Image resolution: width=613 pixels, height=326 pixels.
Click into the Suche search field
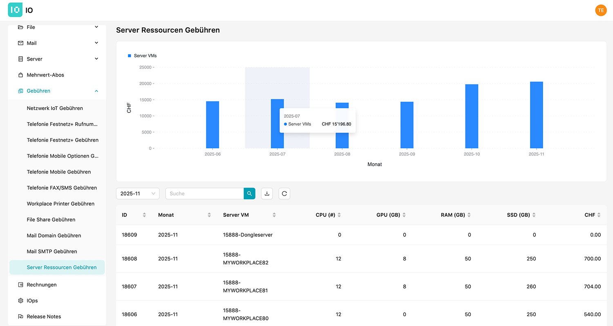click(204, 194)
